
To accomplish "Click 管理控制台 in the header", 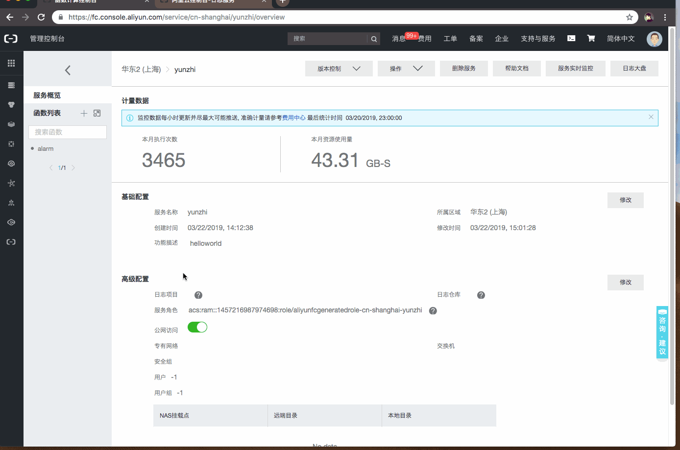I will click(47, 39).
